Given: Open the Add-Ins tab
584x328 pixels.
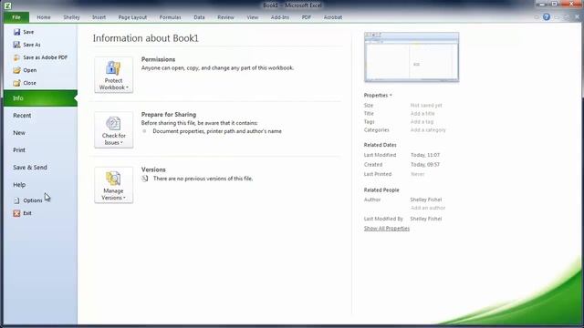Looking at the screenshot, I should (280, 17).
